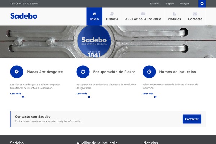Switch language to English
216x144 pixels.
click(170, 4)
